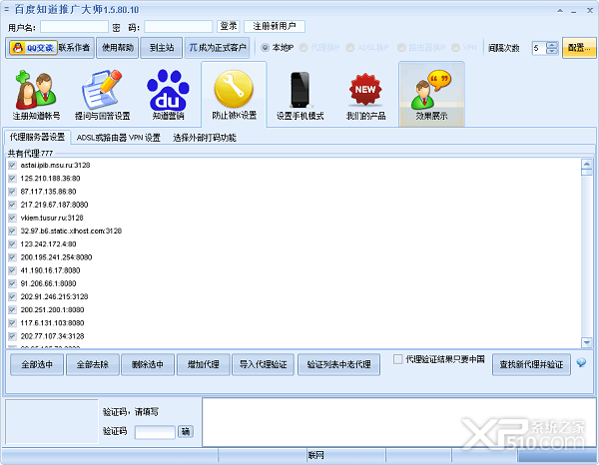Image resolution: width=599 pixels, height=465 pixels.
Task: Select proxy row 91.206.66.1:8080
Action: pyautogui.click(x=48, y=283)
